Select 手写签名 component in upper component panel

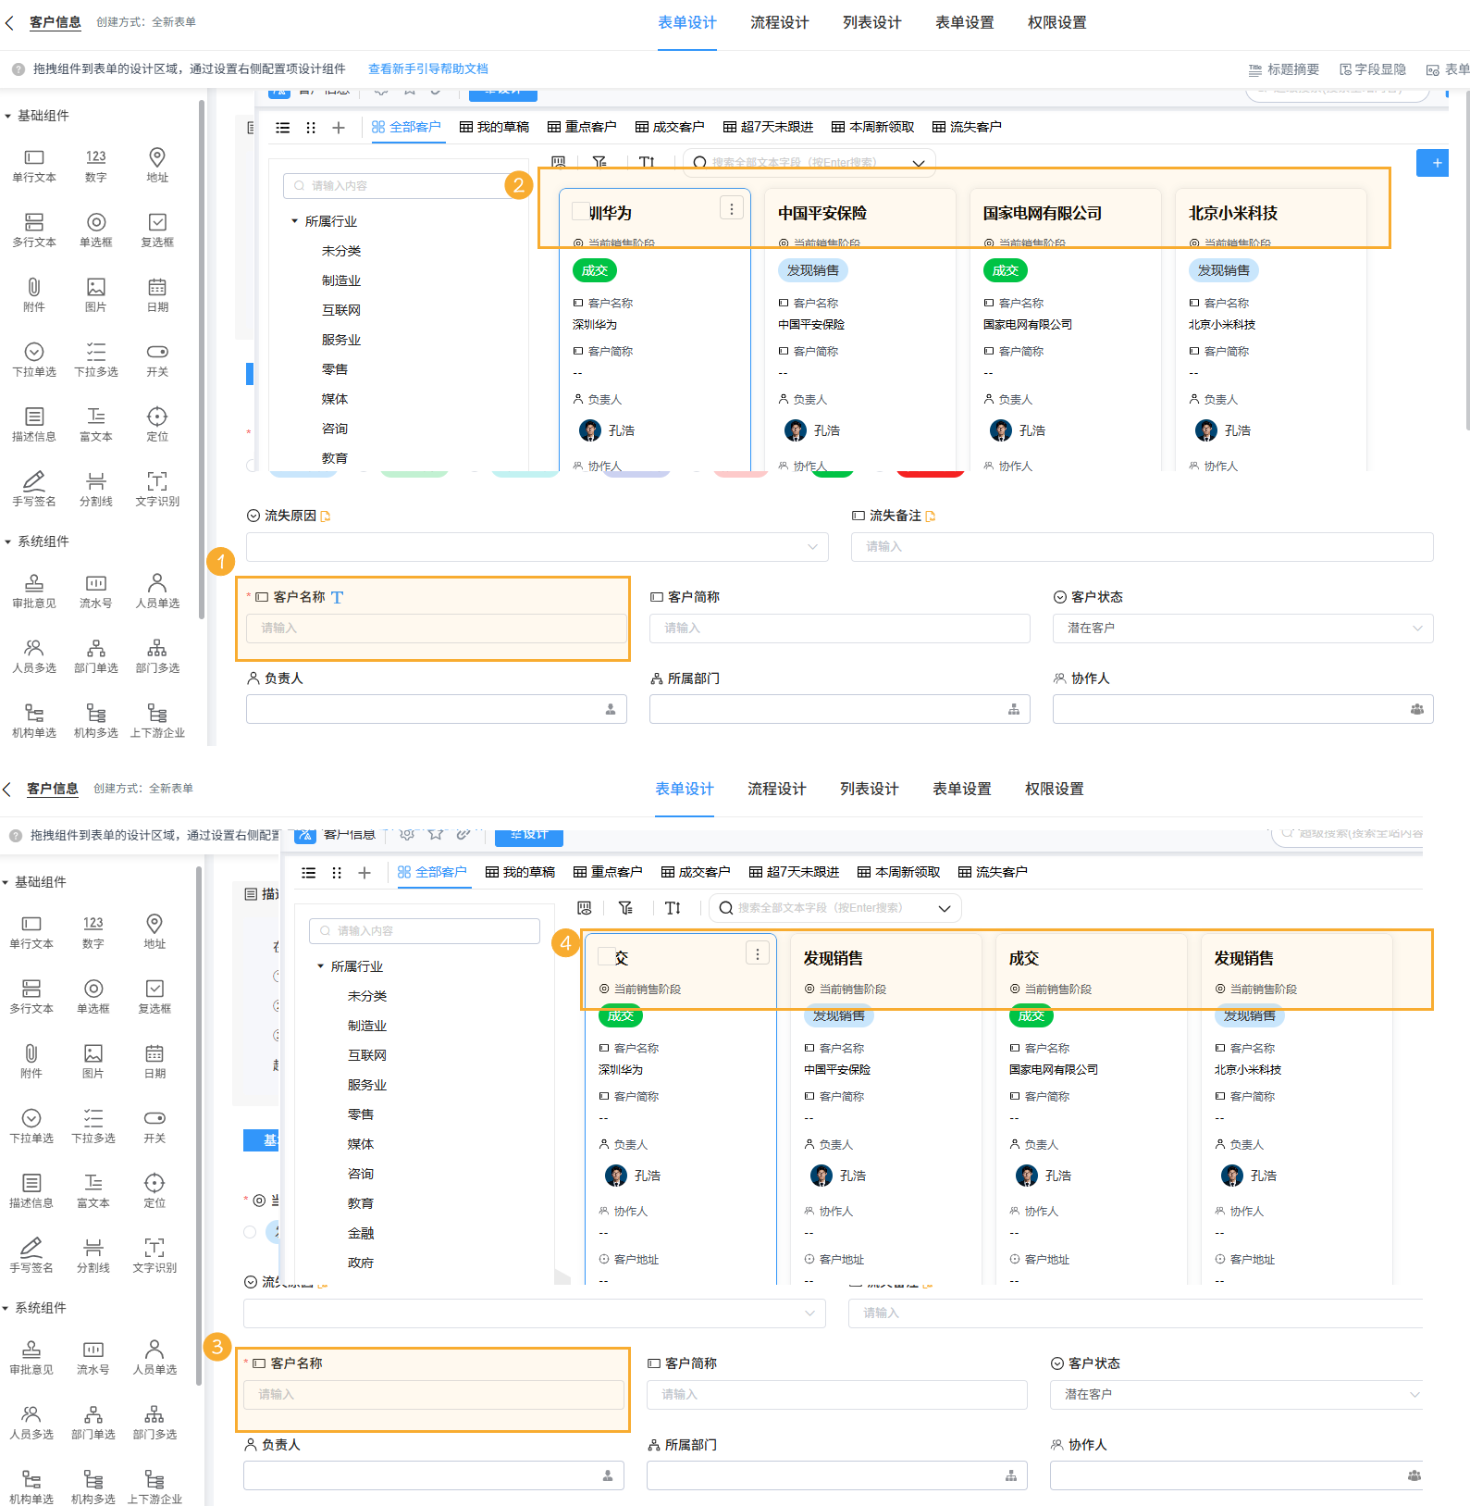33,488
